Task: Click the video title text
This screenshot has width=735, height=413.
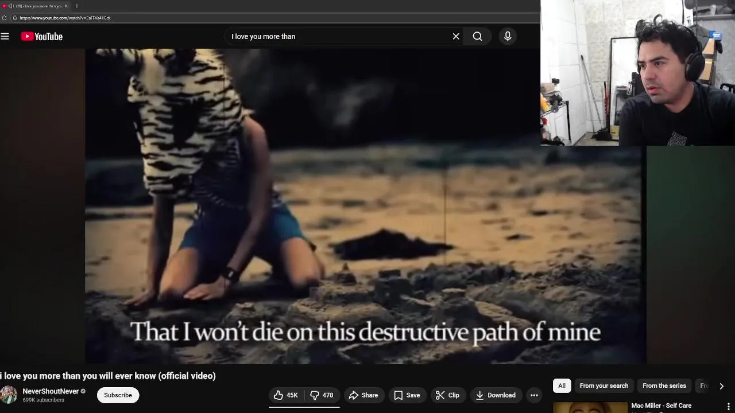Action: tap(108, 376)
